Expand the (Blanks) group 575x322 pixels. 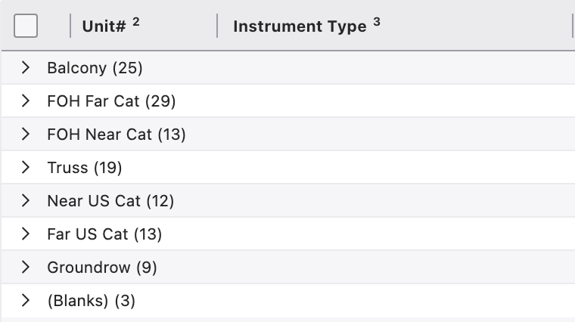point(26,301)
